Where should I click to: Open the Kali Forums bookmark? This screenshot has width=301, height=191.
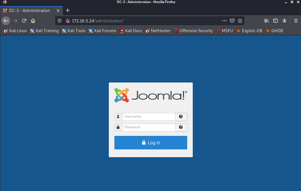coord(102,31)
